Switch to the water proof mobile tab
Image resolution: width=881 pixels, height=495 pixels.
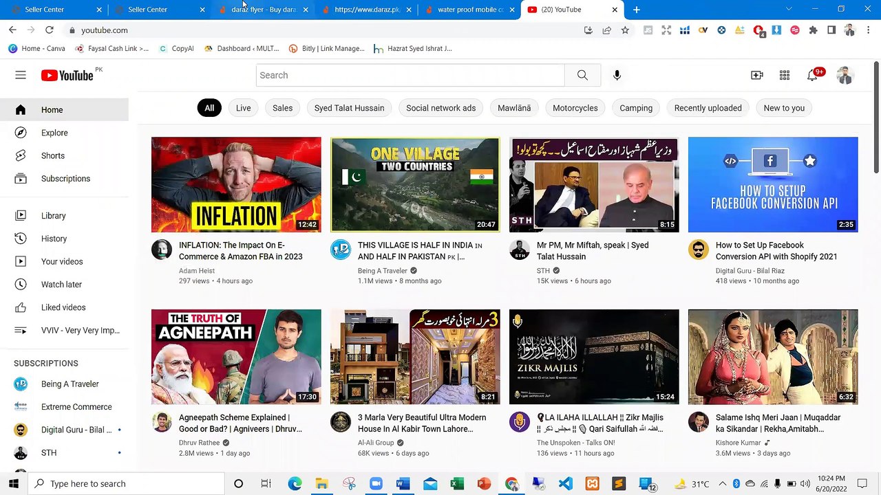pos(470,10)
